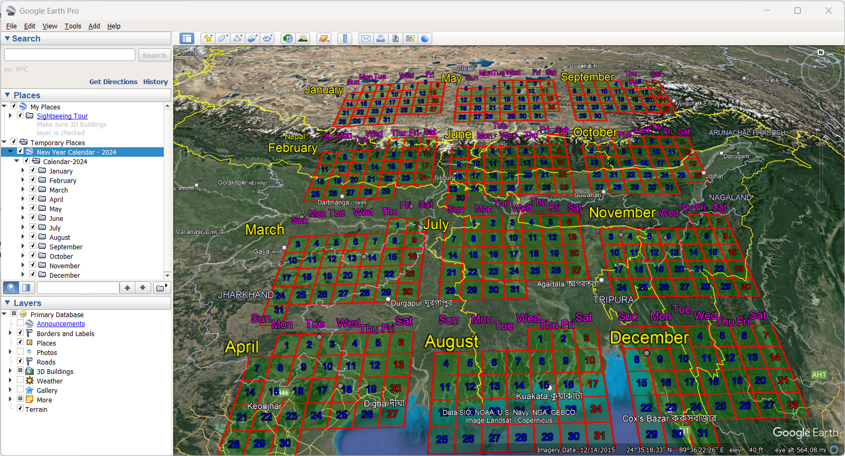845x456 pixels.
Task: Click the Record a Tour camera icon
Action: coord(267,38)
